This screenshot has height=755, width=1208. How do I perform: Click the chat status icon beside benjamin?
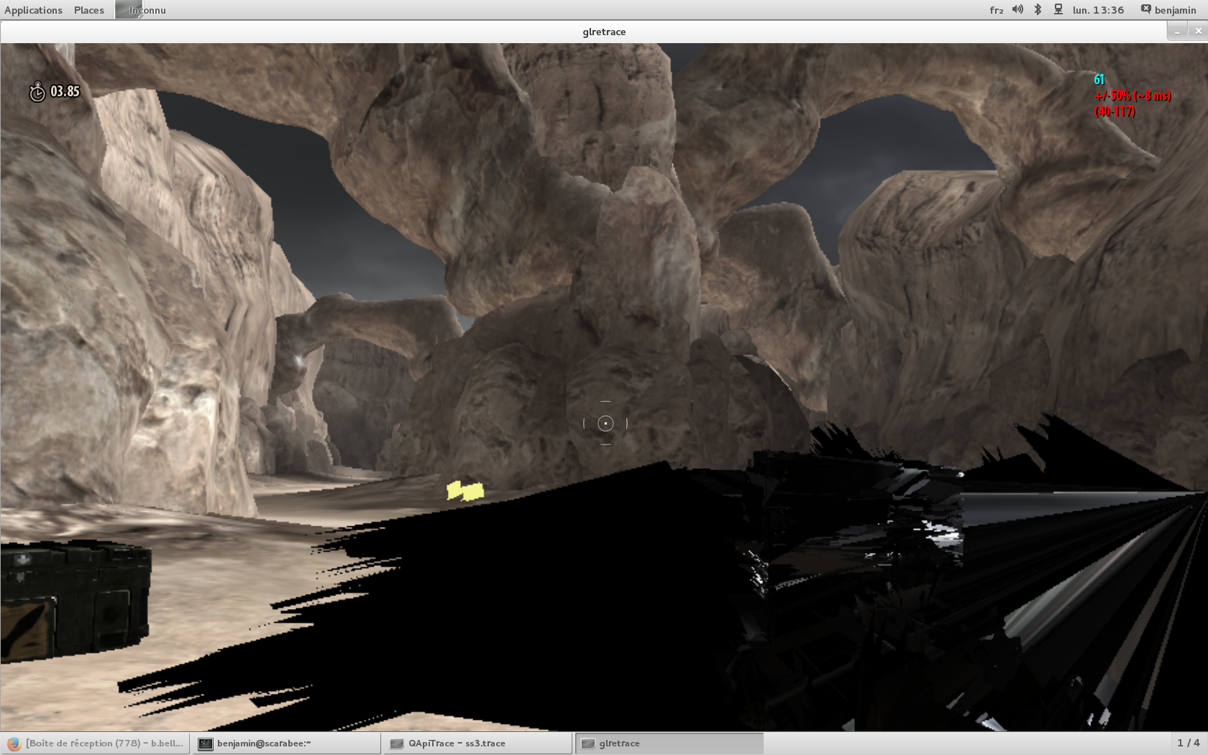pyautogui.click(x=1145, y=9)
